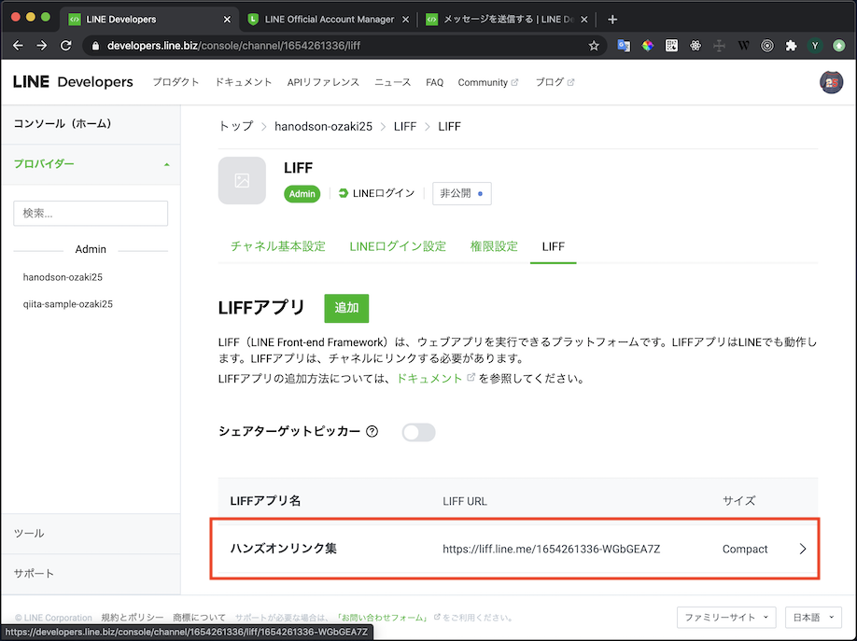The height and width of the screenshot is (641, 857).
Task: Click the padlock site info icon
Action: coord(95,46)
